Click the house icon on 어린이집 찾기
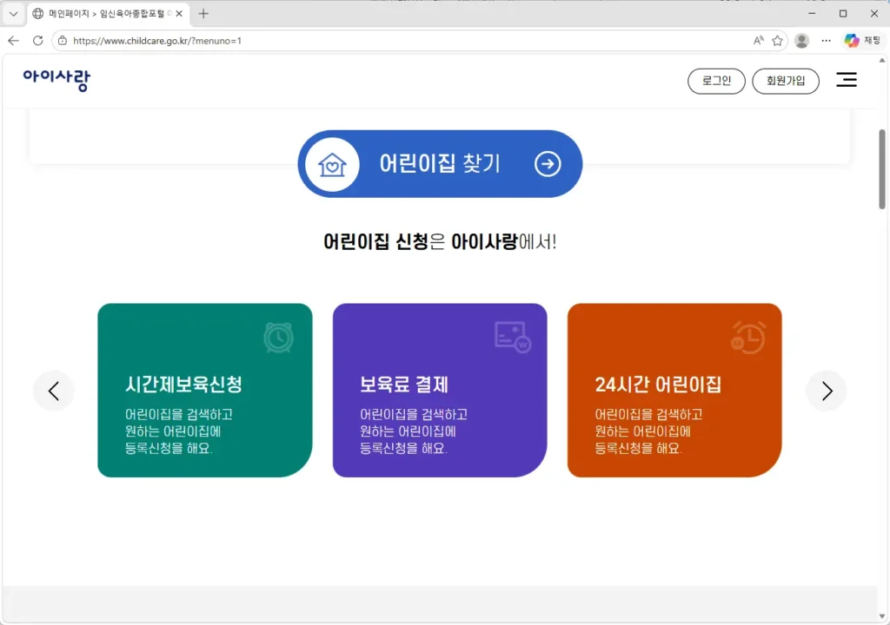Viewport: 890px width, 625px height. (x=332, y=164)
